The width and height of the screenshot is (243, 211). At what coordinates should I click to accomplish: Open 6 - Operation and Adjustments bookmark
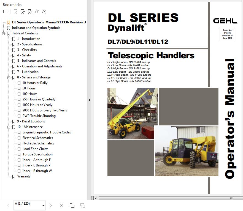(x=40, y=66)
